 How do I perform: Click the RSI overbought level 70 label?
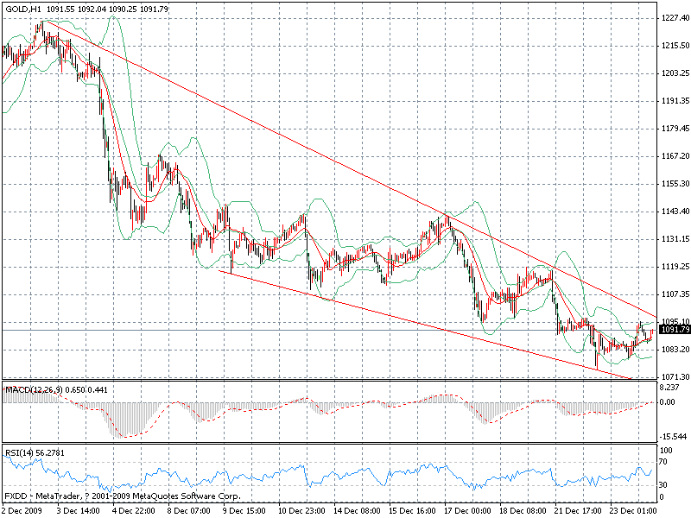point(664,462)
